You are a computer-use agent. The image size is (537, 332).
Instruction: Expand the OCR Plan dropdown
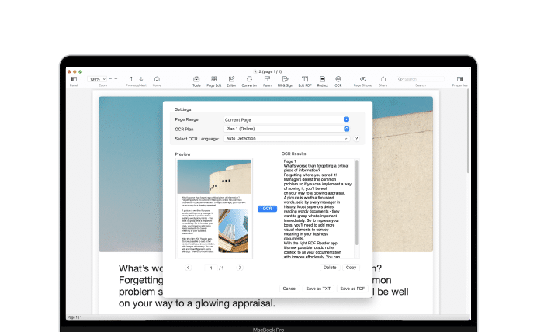click(286, 129)
